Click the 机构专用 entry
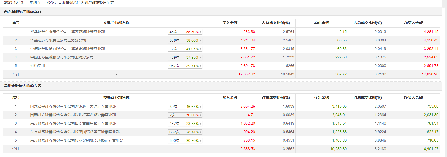447x157 pixels. tap(38, 66)
